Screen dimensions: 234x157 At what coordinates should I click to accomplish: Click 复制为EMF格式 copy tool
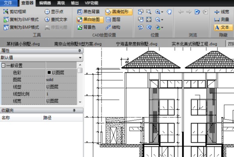tap(21, 19)
